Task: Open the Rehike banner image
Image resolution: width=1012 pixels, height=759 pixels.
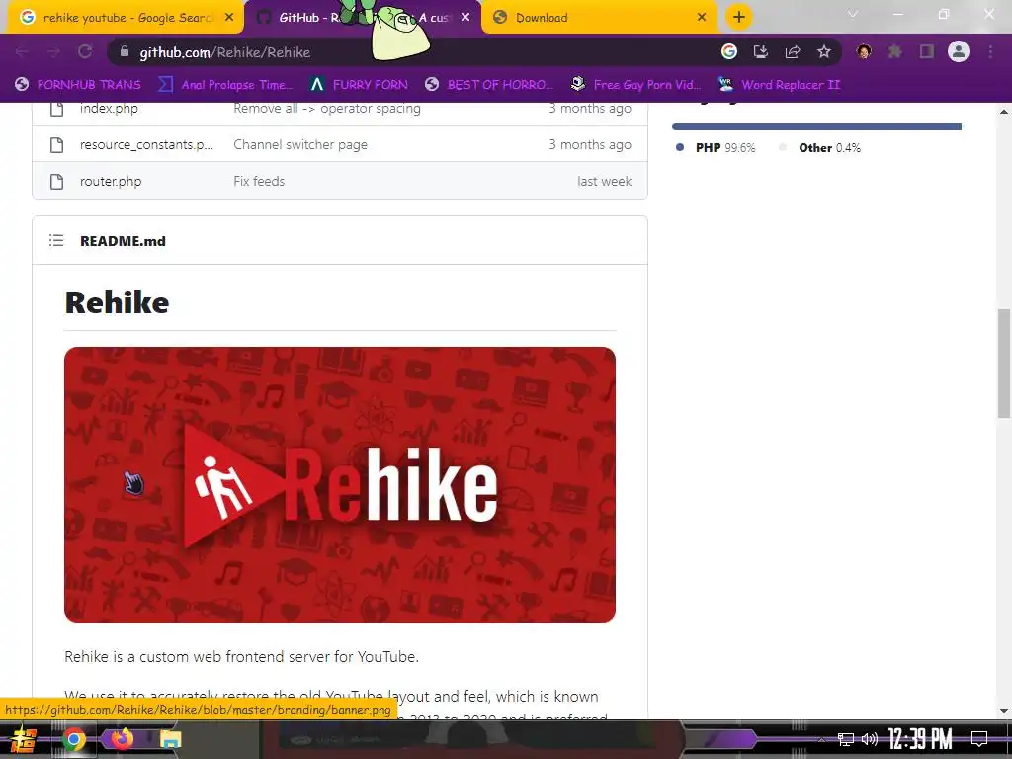Action: click(x=340, y=484)
